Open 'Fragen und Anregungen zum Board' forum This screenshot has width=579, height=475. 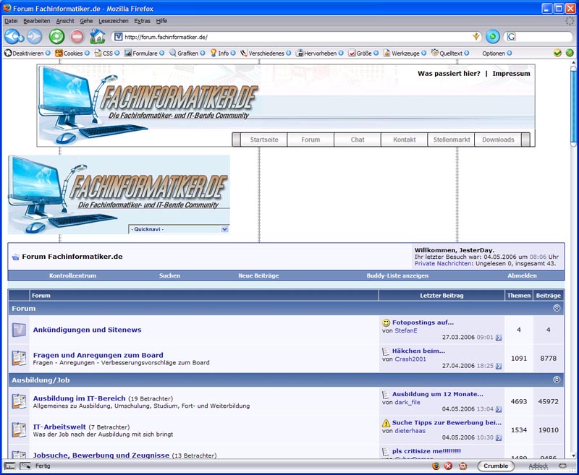[x=98, y=355]
